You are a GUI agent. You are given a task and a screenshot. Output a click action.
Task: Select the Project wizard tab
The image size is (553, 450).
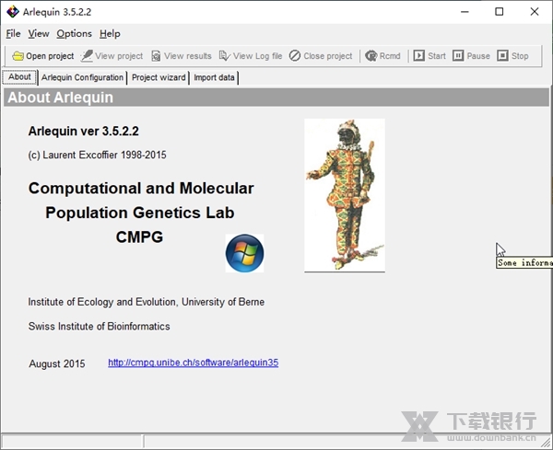(159, 77)
